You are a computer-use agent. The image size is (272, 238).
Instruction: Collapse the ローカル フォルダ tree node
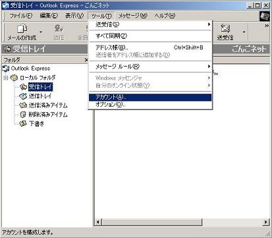tap(6, 78)
